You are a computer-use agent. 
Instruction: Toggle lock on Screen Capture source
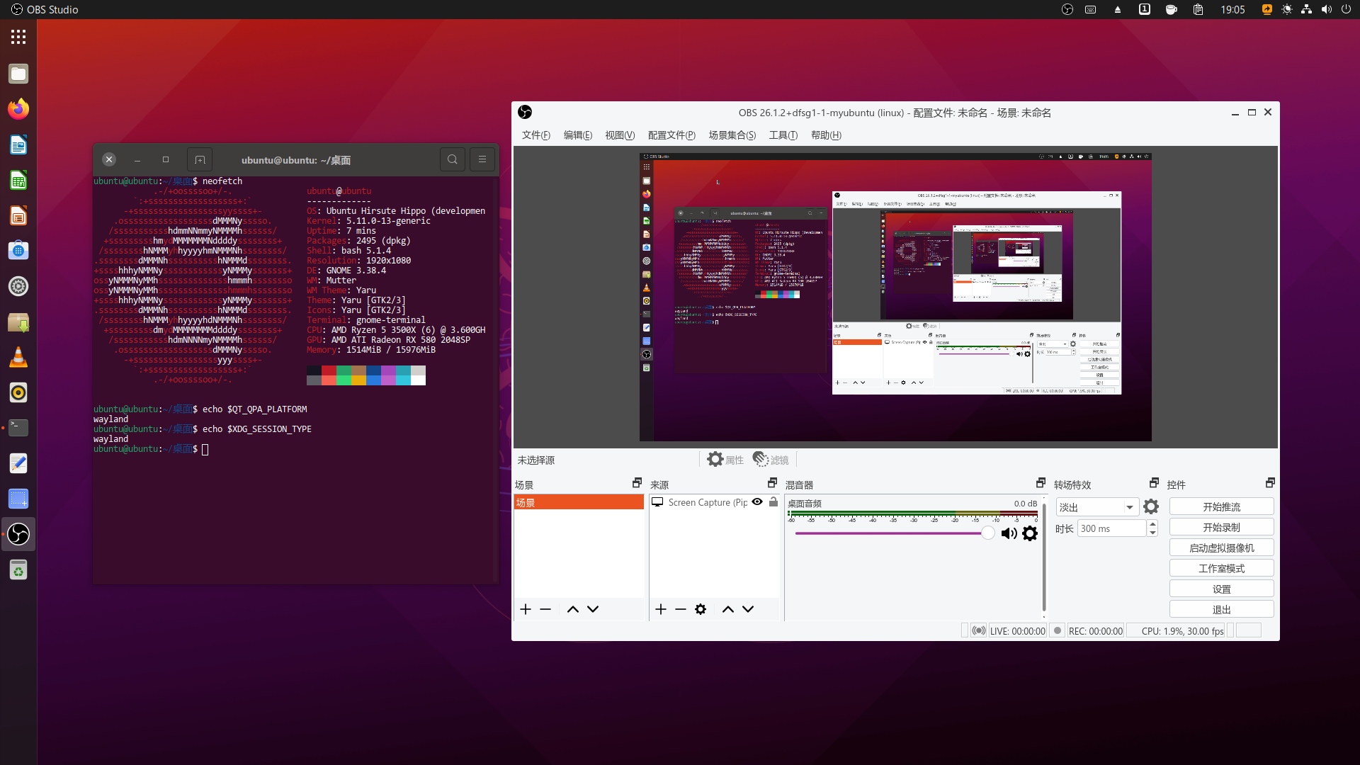[773, 501]
